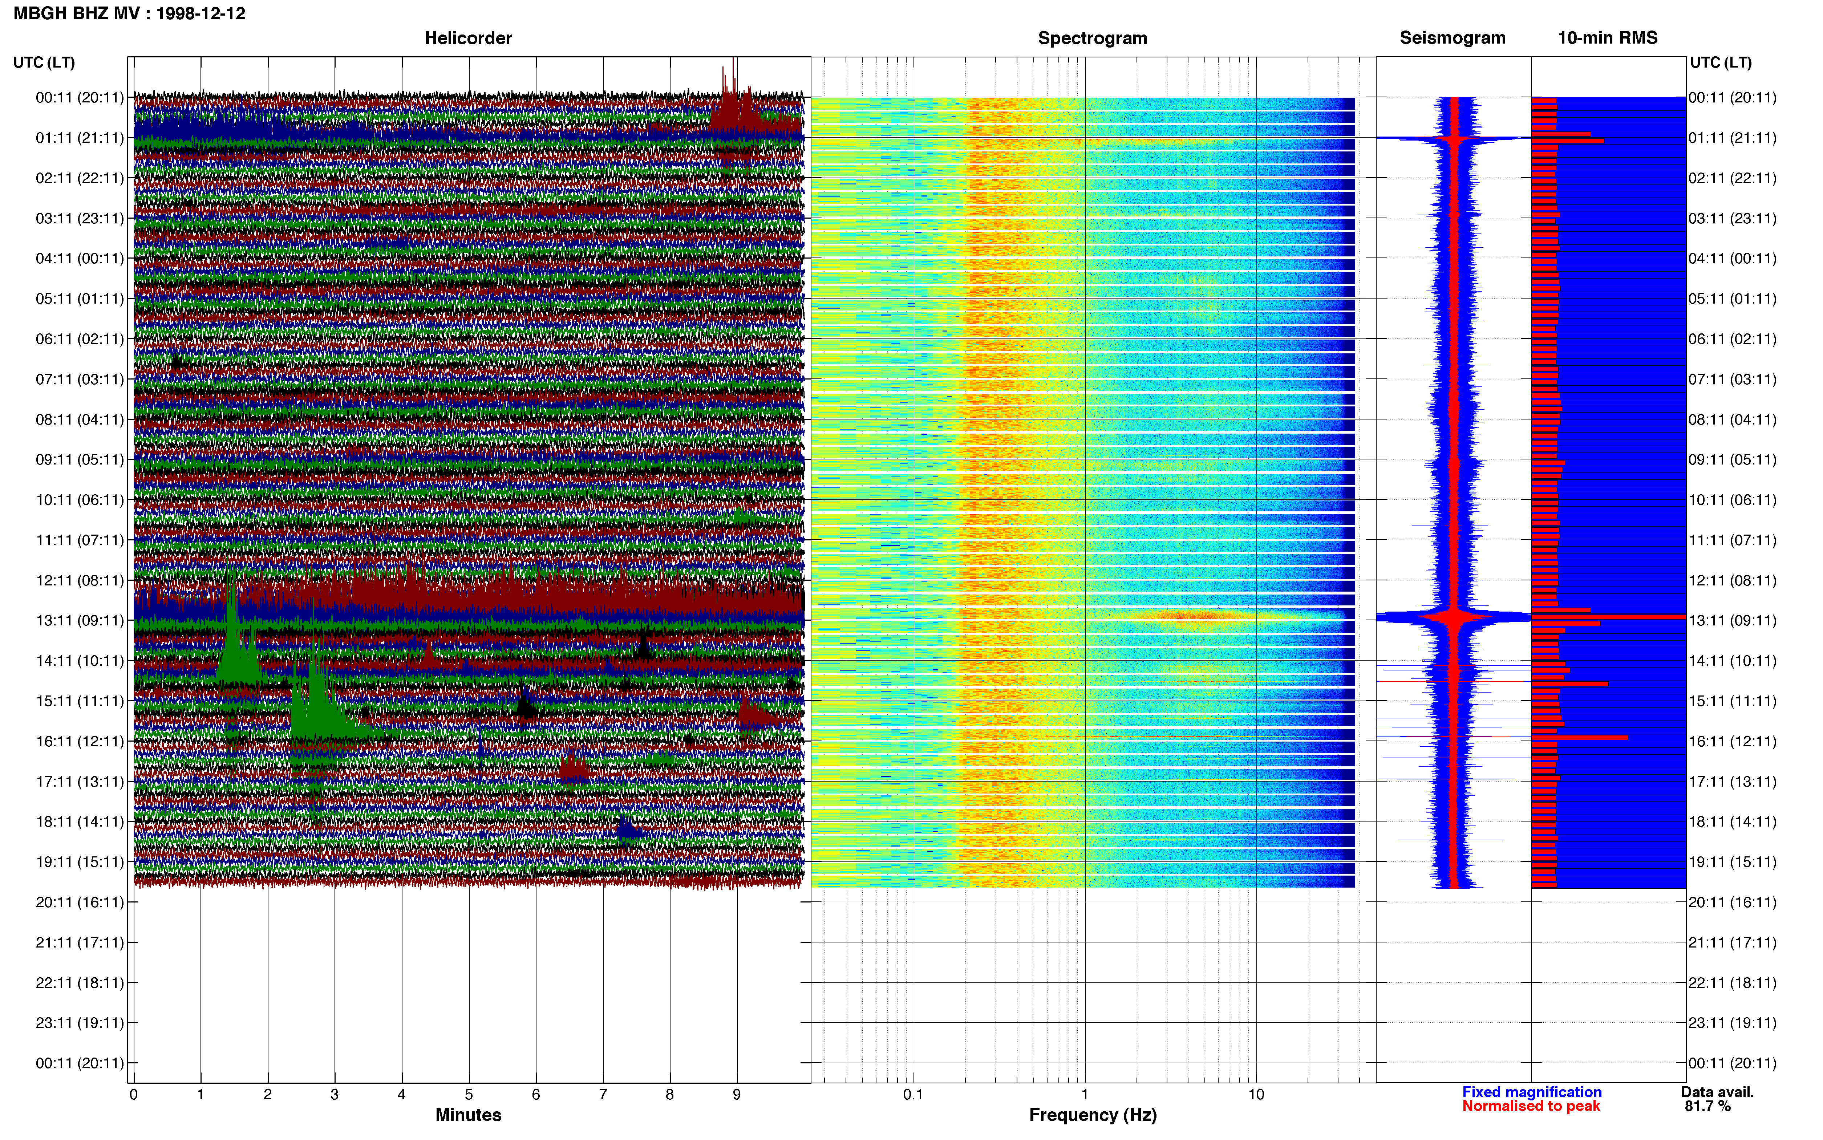The height and width of the screenshot is (1140, 1823).
Task: Click the 'Minutes' x-axis label
Action: 467,1115
